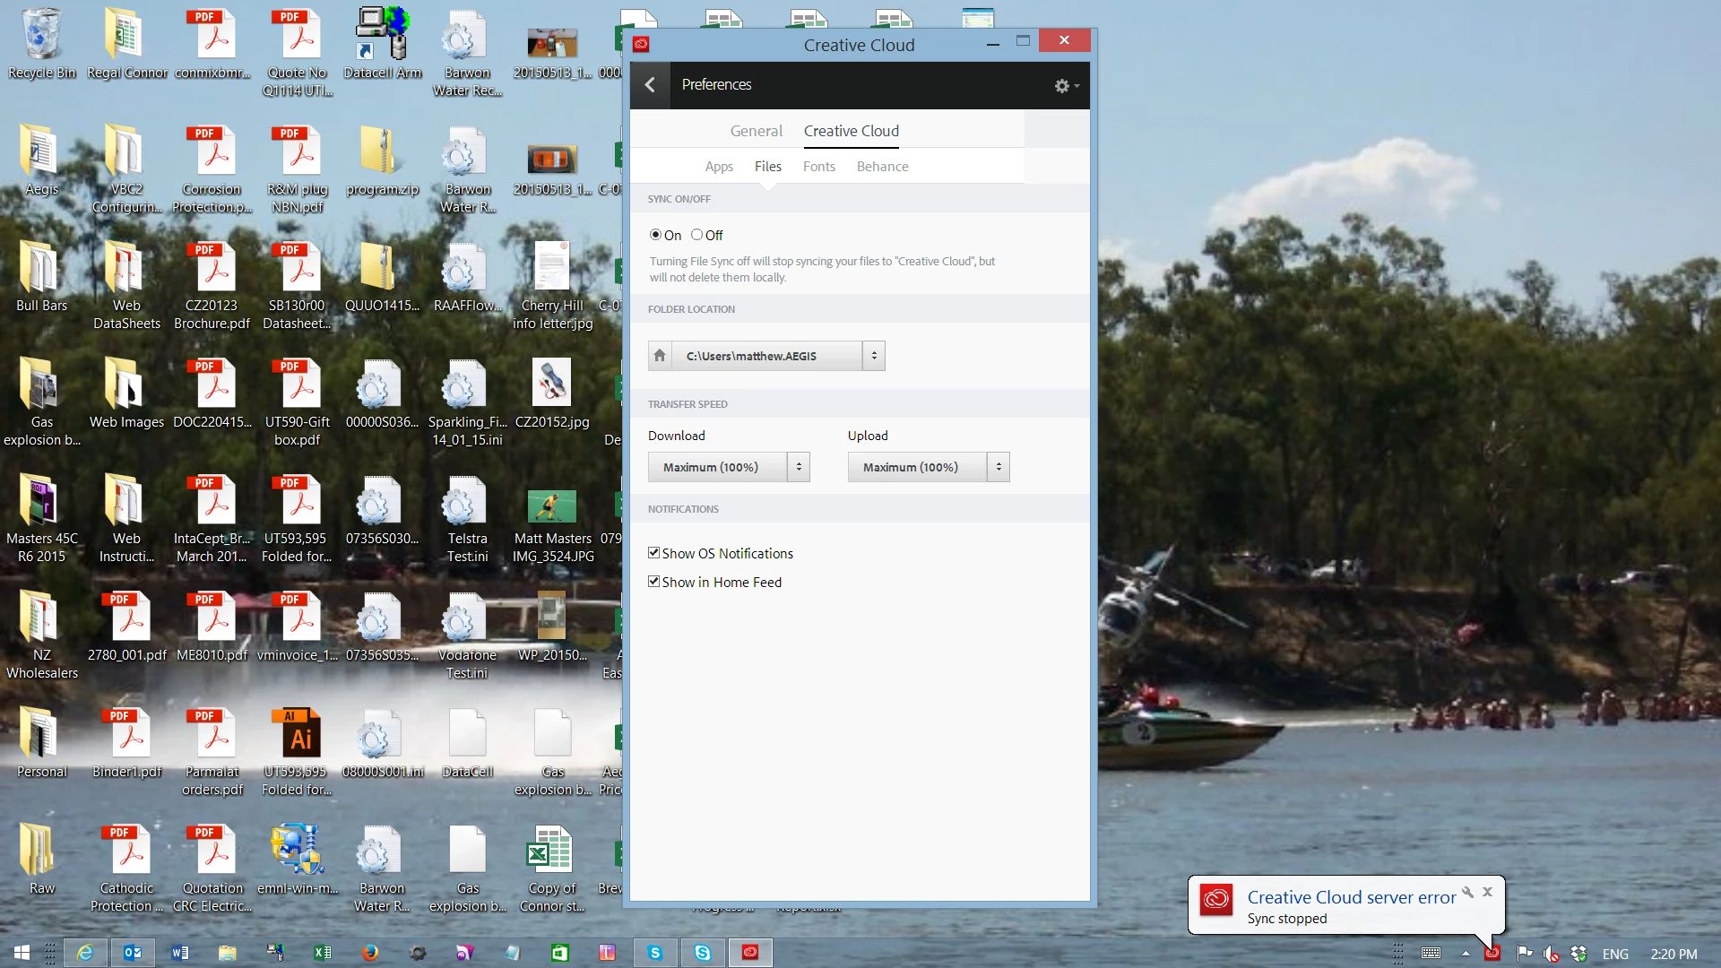Open the folder location path dropdown
The image size is (1721, 968).
pyautogui.click(x=874, y=356)
